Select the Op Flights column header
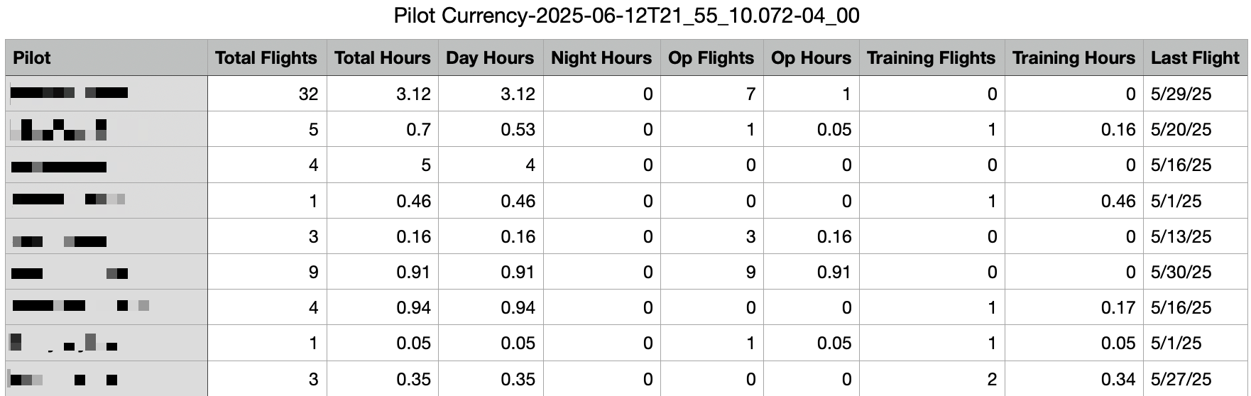 pos(712,57)
